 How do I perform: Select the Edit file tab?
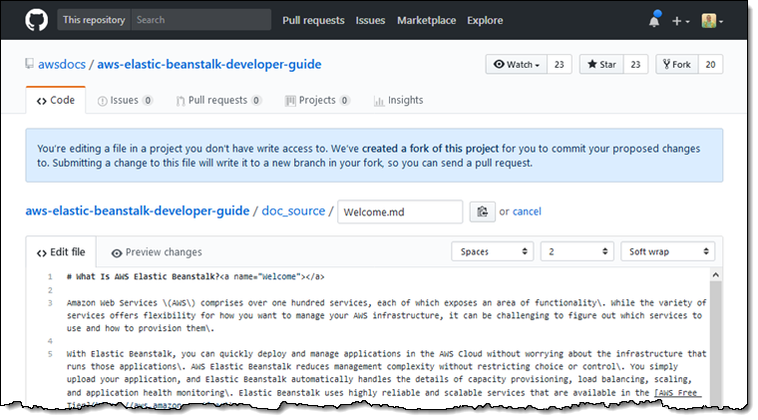pyautogui.click(x=62, y=252)
